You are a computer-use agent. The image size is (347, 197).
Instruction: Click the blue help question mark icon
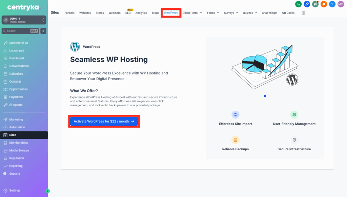click(332, 4)
